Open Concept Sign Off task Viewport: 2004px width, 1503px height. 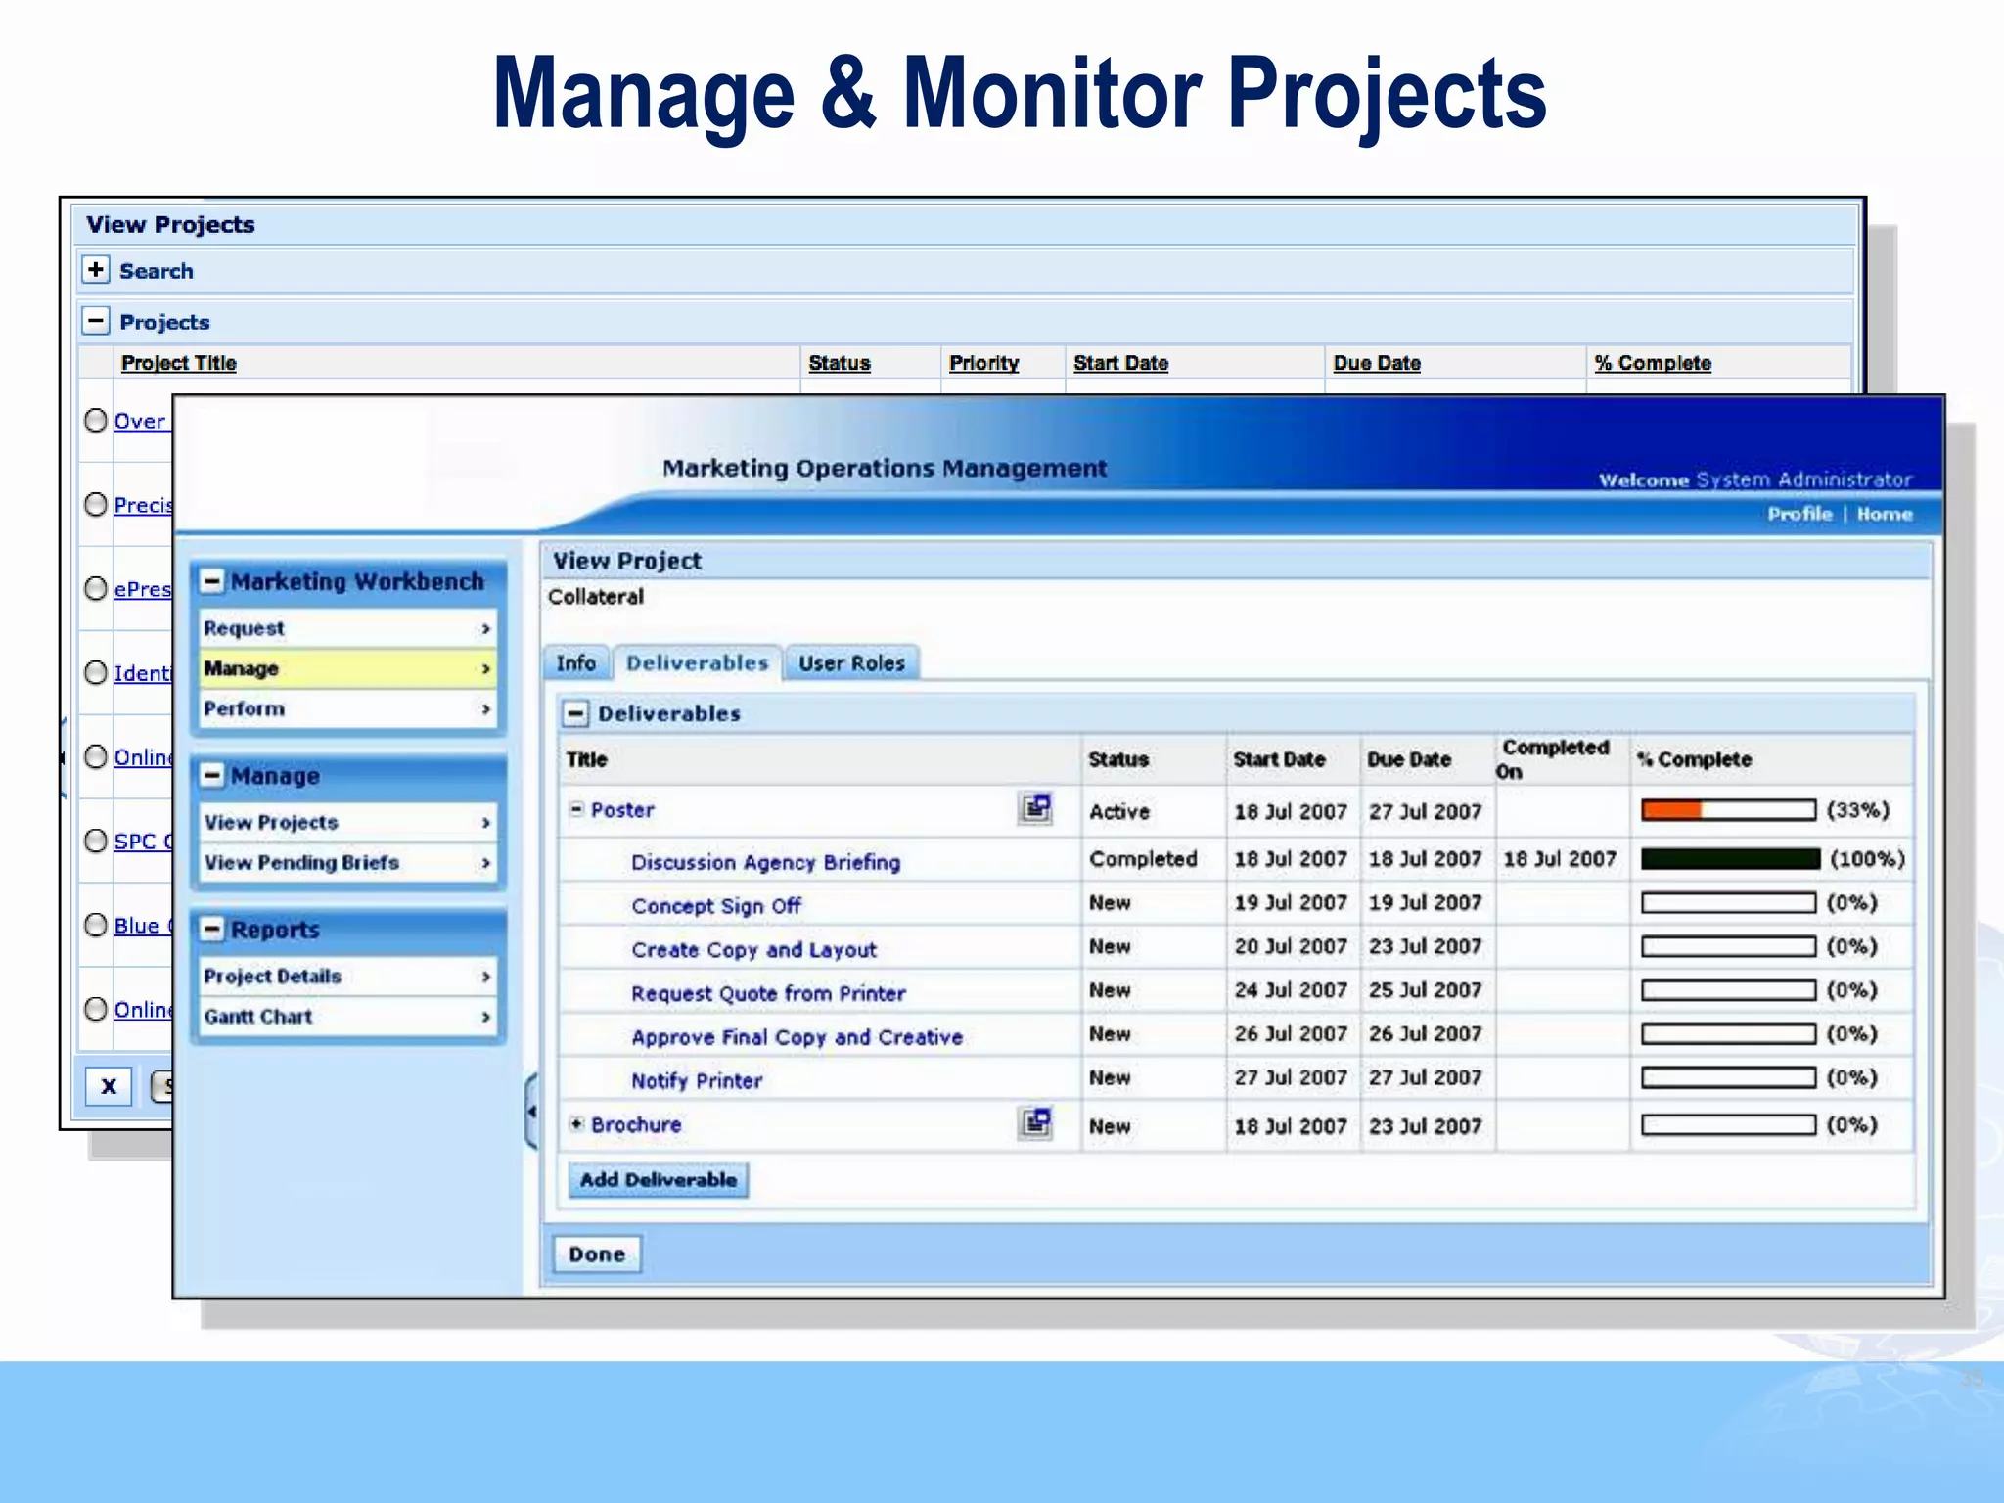[x=716, y=906]
